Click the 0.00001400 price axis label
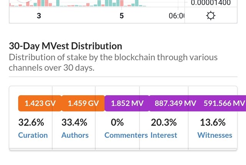 point(211,3)
